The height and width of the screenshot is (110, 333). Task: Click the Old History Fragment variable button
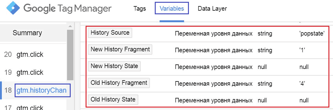tap(119, 83)
